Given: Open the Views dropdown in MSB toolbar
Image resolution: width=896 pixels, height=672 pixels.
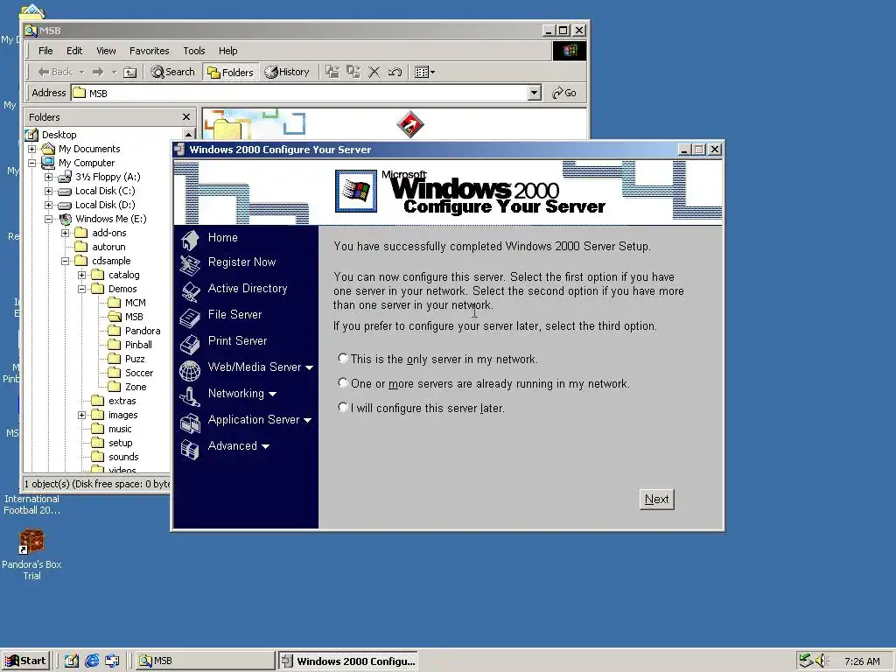Looking at the screenshot, I should coord(424,72).
